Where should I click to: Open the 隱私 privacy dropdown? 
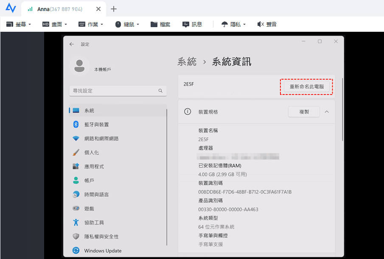point(233,24)
